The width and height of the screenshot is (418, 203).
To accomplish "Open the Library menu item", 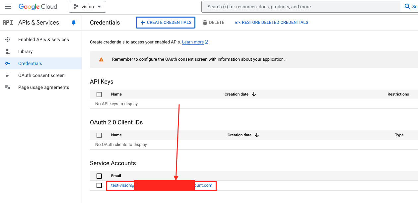I will point(25,51).
